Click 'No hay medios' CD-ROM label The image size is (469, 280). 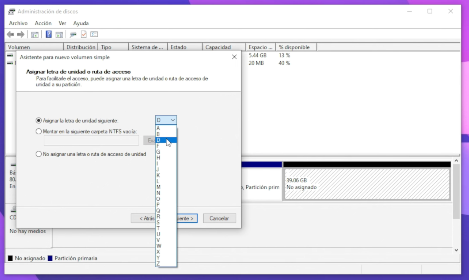[x=27, y=231]
